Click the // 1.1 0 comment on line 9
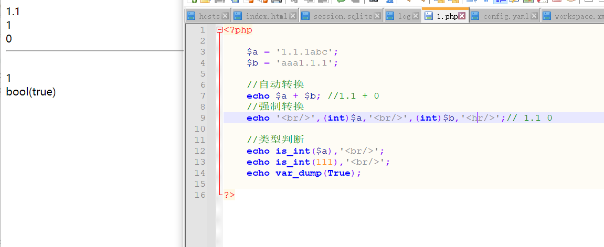The height and width of the screenshot is (247, 604). click(x=529, y=117)
